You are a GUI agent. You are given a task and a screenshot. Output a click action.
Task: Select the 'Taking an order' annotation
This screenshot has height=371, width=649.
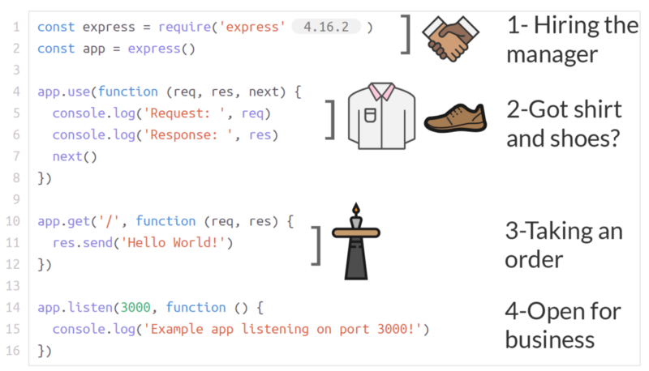point(563,246)
